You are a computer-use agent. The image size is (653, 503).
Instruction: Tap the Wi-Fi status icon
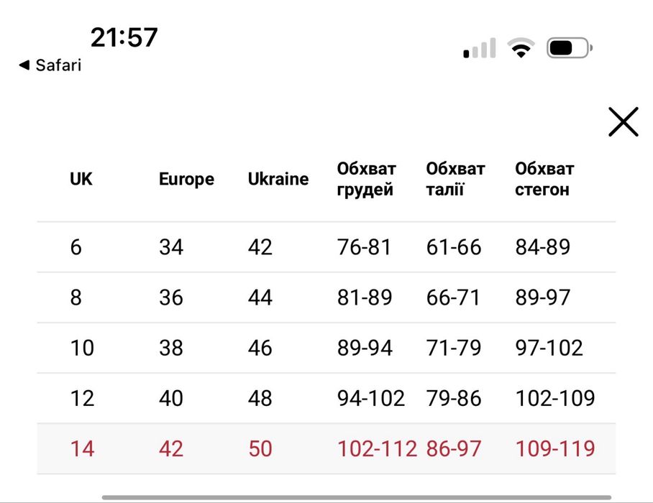point(521,48)
